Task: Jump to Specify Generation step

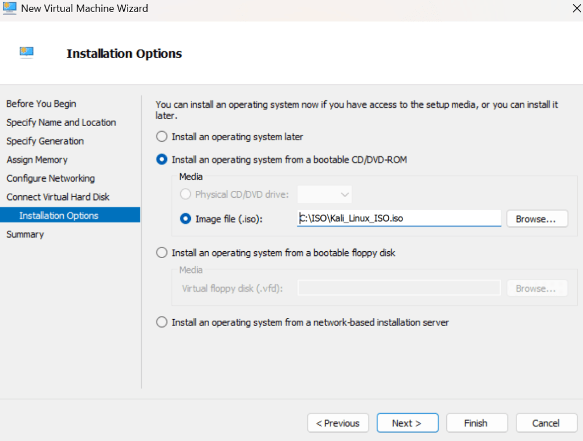Action: point(45,141)
